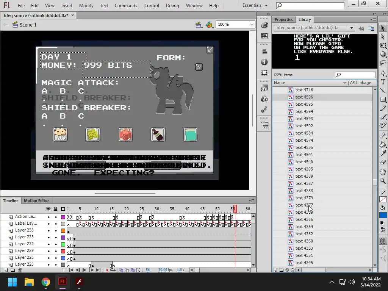Open the Components panel icon
Viewport: 388px width, 291px height.
point(264,99)
